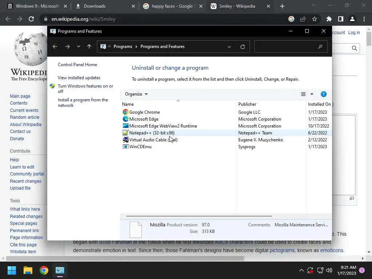Screen dimensions: 372x279
Task: Click the Google icon in address bar
Action: [x=291, y=19]
